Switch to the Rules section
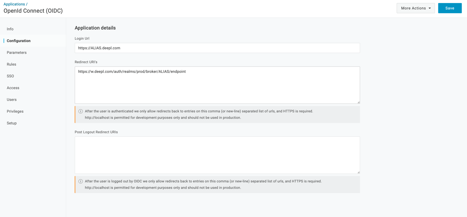Image resolution: width=467 pixels, height=217 pixels. (11, 64)
